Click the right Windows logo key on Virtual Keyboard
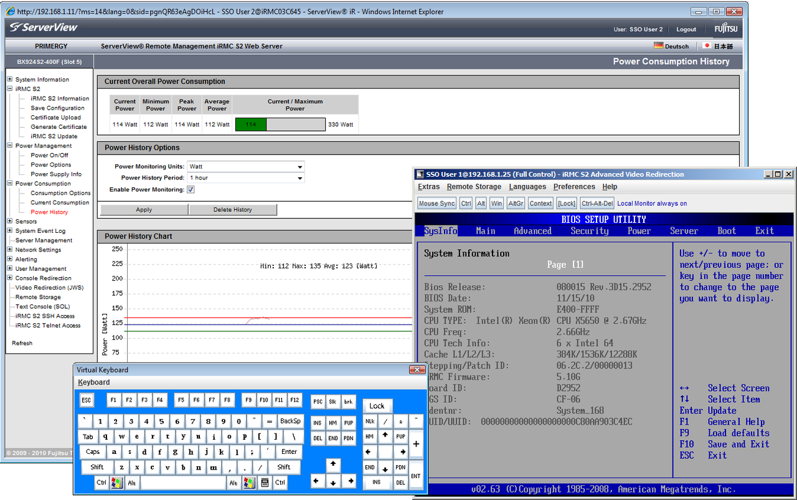This screenshot has height=500, width=797. [x=250, y=483]
